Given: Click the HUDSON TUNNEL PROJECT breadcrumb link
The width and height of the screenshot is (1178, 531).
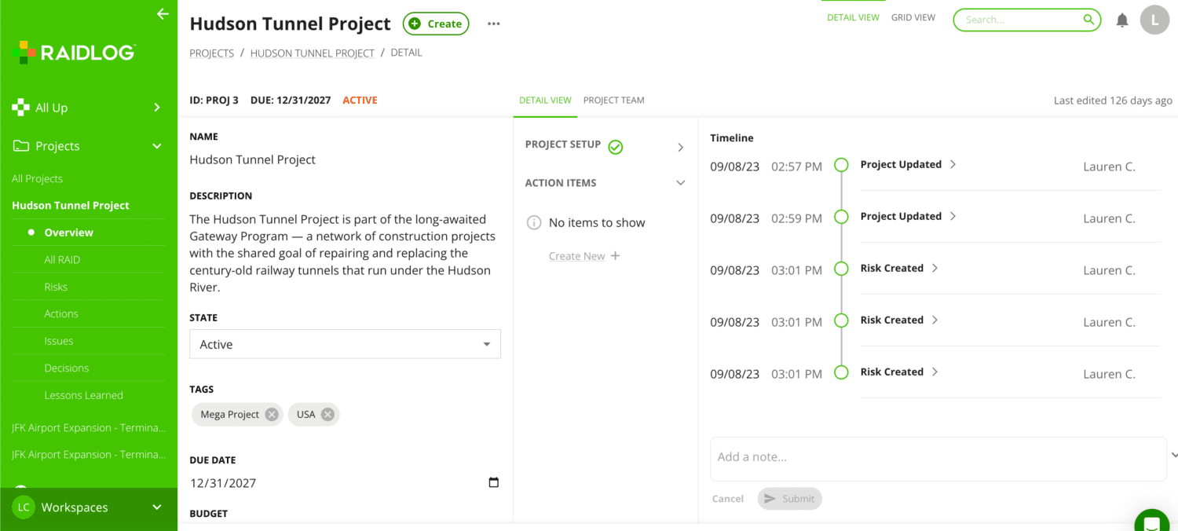Looking at the screenshot, I should coord(313,53).
